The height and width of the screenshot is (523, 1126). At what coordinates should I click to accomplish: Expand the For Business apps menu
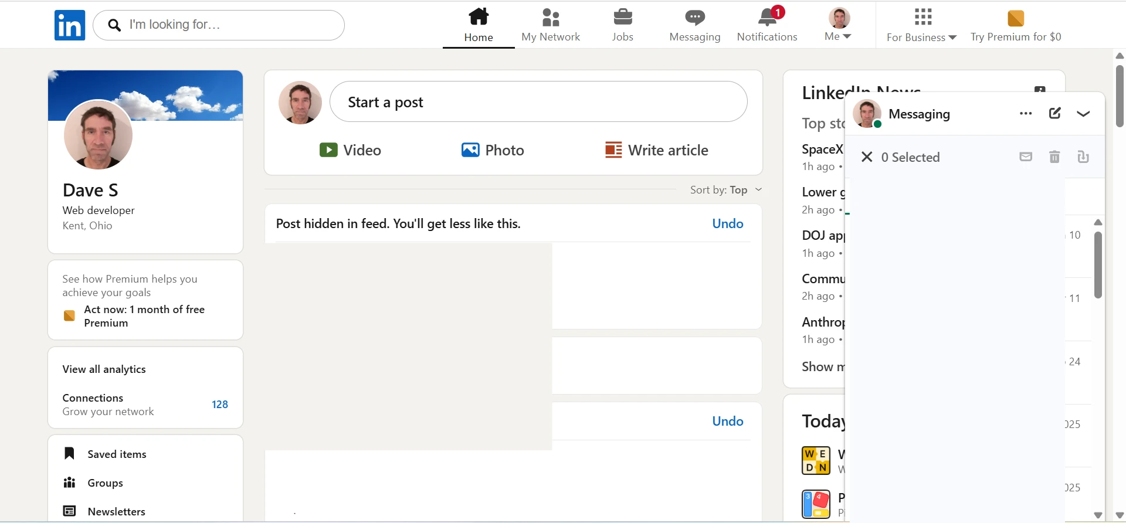click(922, 25)
